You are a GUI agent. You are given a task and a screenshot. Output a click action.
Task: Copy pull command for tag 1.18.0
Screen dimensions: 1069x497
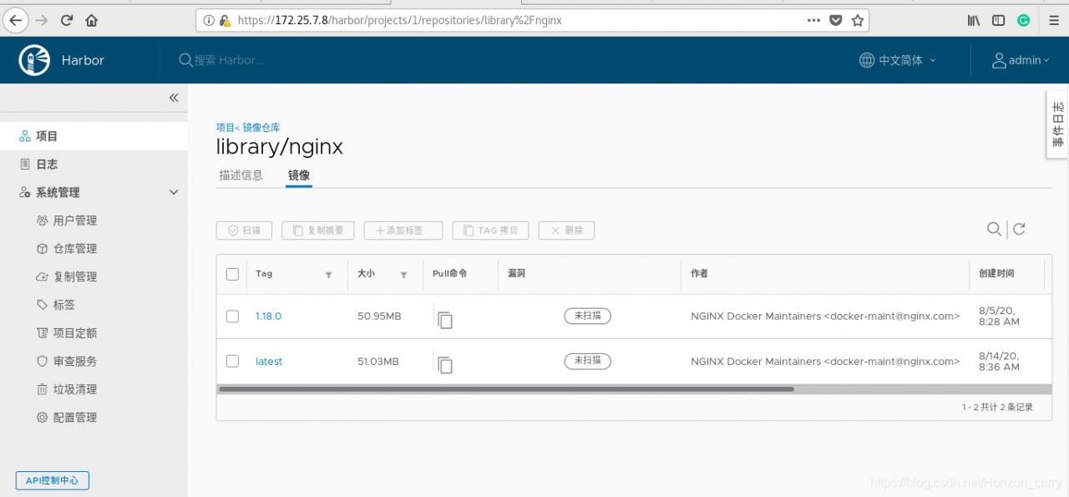pyautogui.click(x=445, y=319)
